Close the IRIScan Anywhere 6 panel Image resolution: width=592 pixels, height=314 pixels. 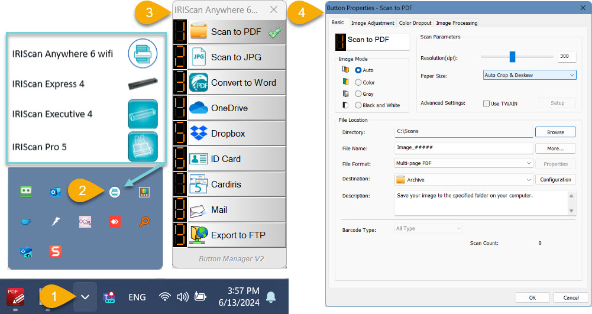274,10
